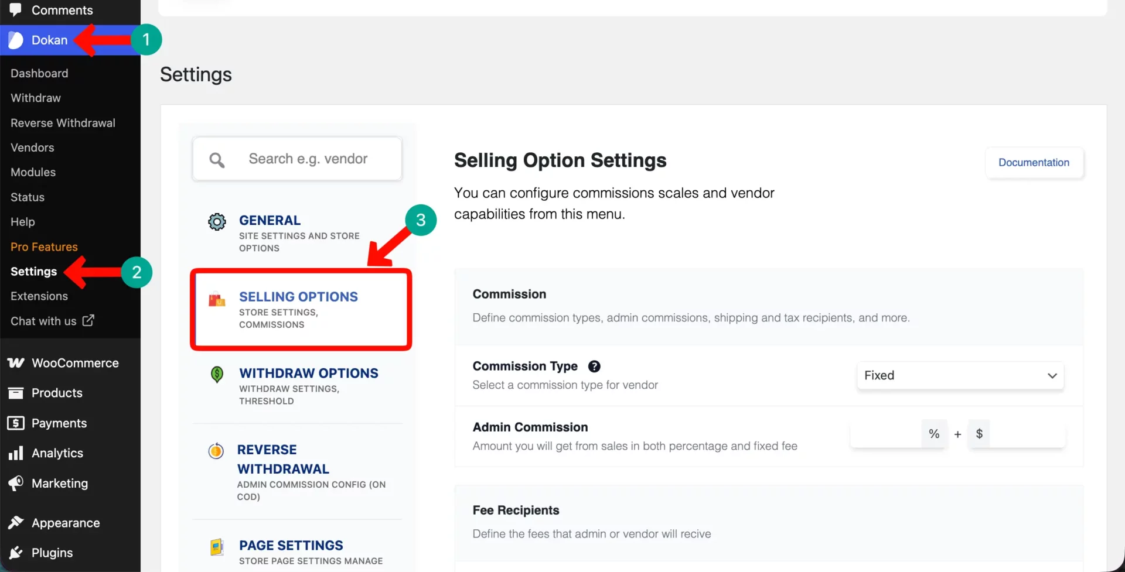Click the external link icon beside Chat with us
Viewport: 1125px width, 572px height.
(x=88, y=320)
